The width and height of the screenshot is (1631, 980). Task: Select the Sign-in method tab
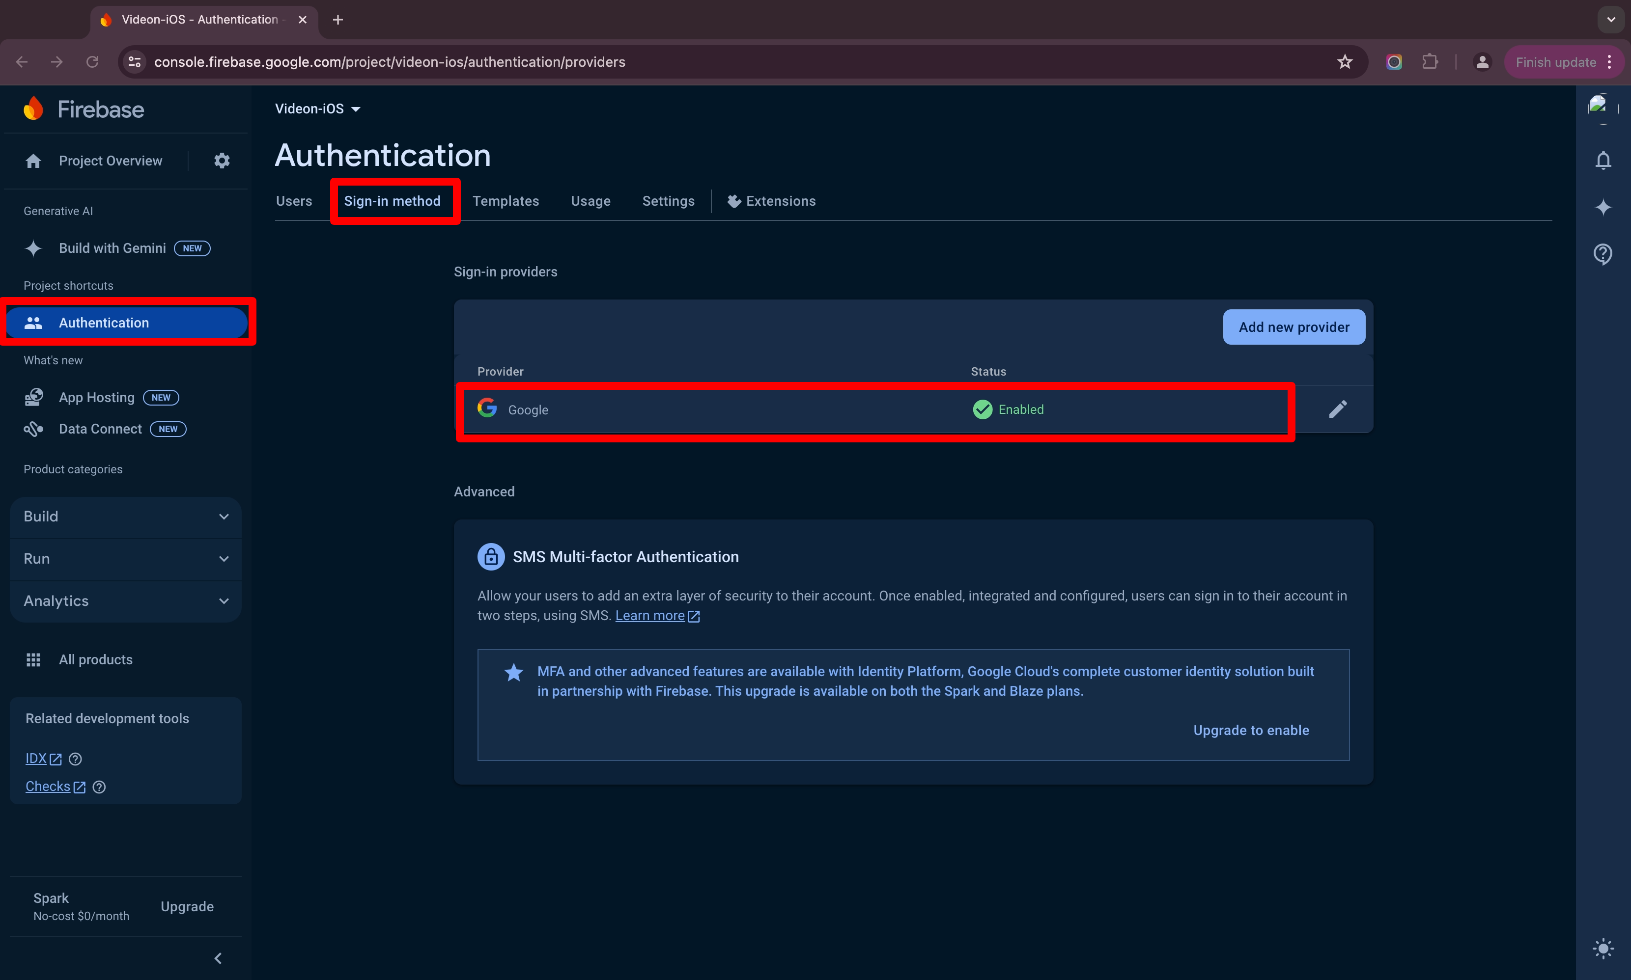392,201
